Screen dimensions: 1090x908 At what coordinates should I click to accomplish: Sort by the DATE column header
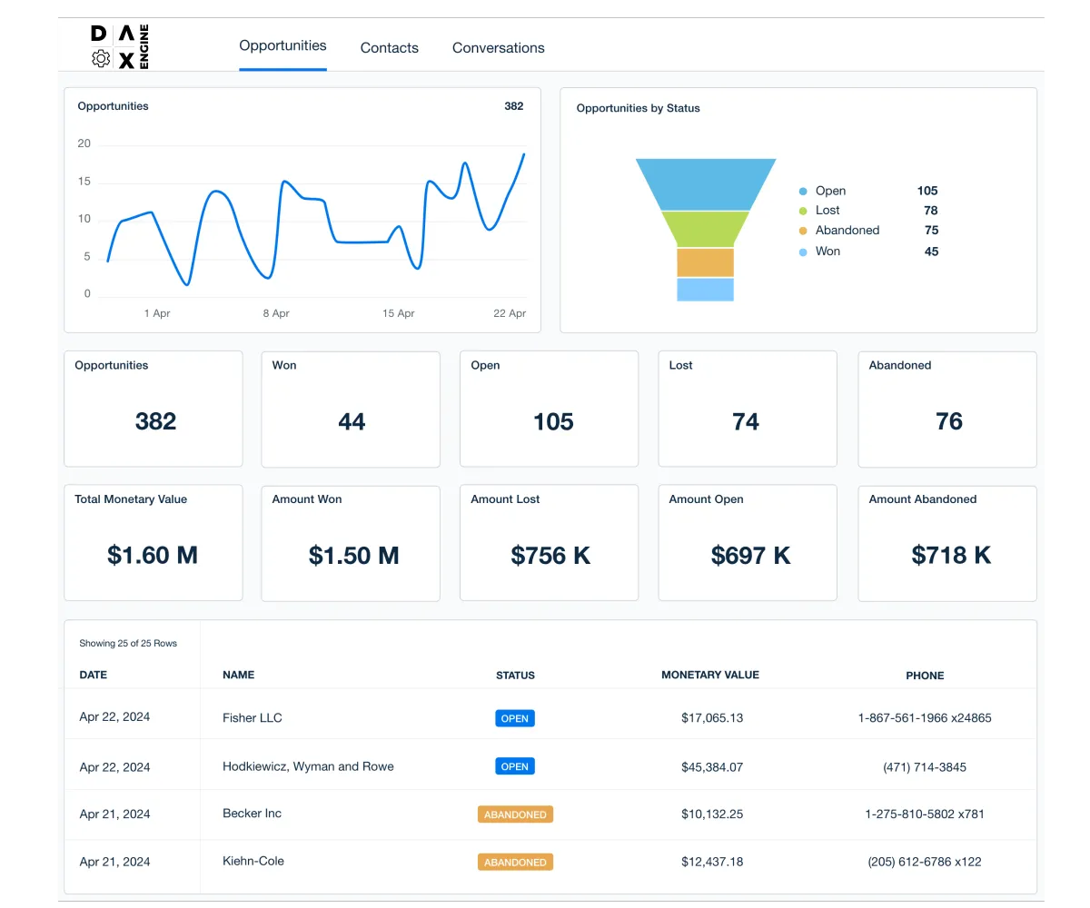pos(94,675)
